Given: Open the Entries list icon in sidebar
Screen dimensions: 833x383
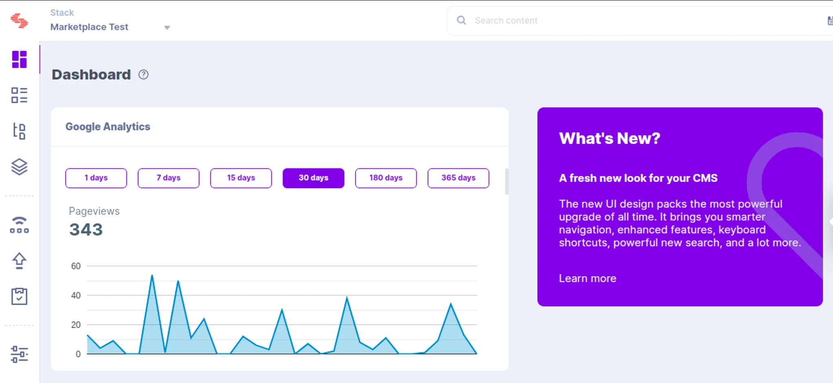Looking at the screenshot, I should click(x=19, y=95).
